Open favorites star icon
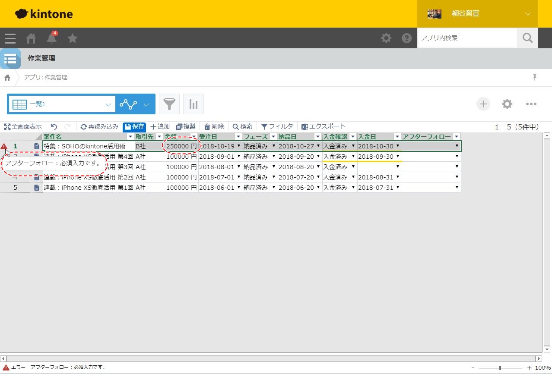 (73, 38)
